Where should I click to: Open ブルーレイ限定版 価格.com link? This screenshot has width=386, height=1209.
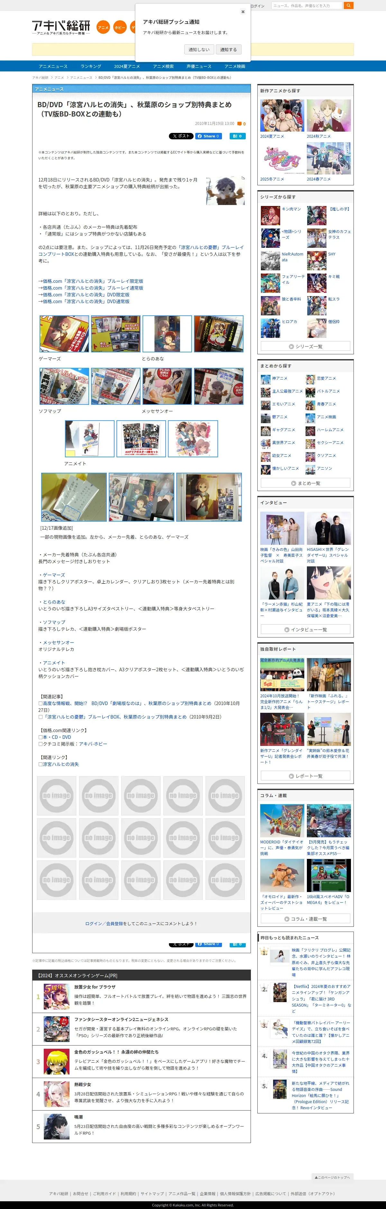[x=93, y=281]
